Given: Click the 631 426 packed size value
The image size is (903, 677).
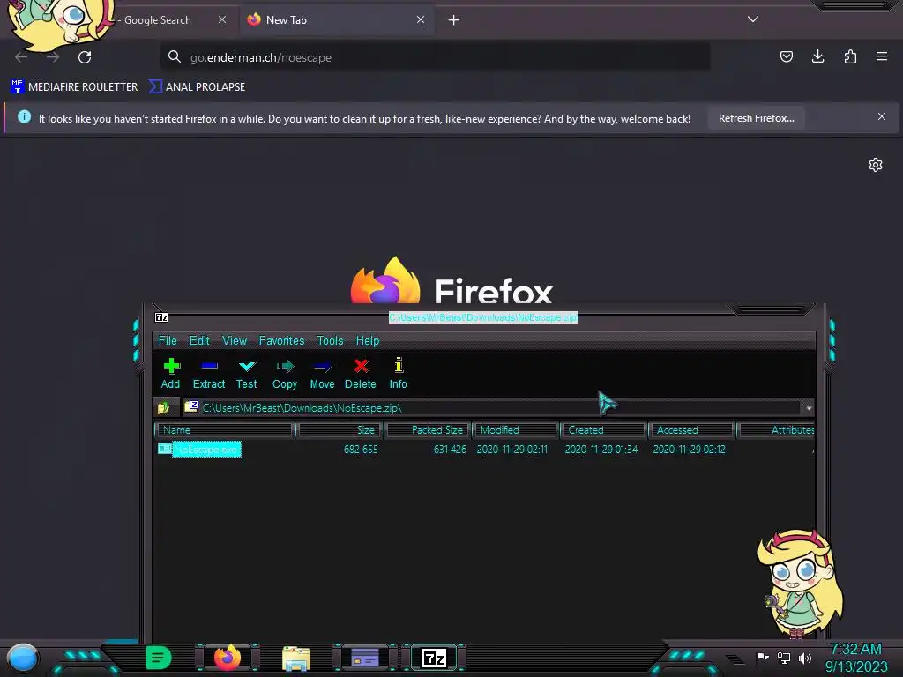Looking at the screenshot, I should pyautogui.click(x=450, y=449).
